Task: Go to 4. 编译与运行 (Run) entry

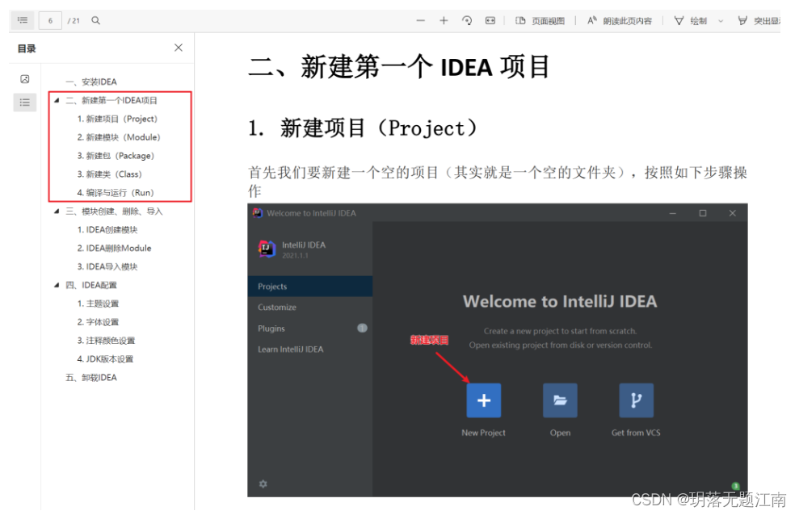Action: (x=116, y=193)
